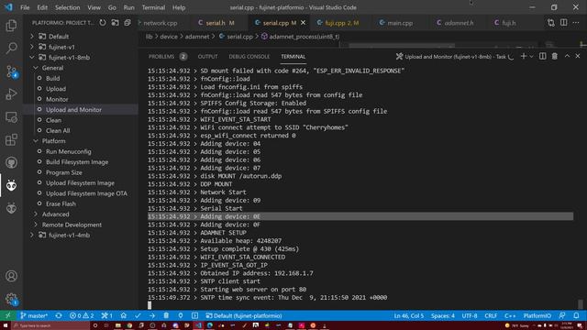Open the Source Control view

click(x=11, y=71)
